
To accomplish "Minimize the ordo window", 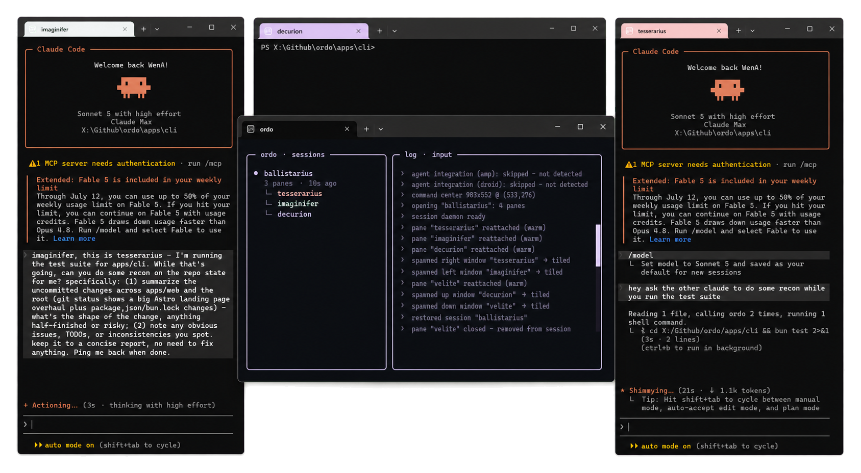I will pos(557,127).
